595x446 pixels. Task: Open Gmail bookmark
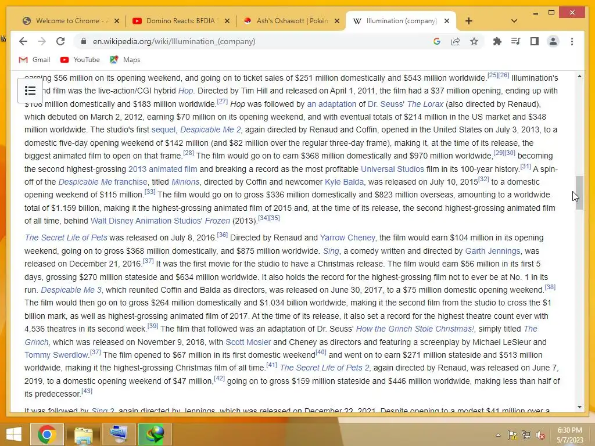coord(34,60)
